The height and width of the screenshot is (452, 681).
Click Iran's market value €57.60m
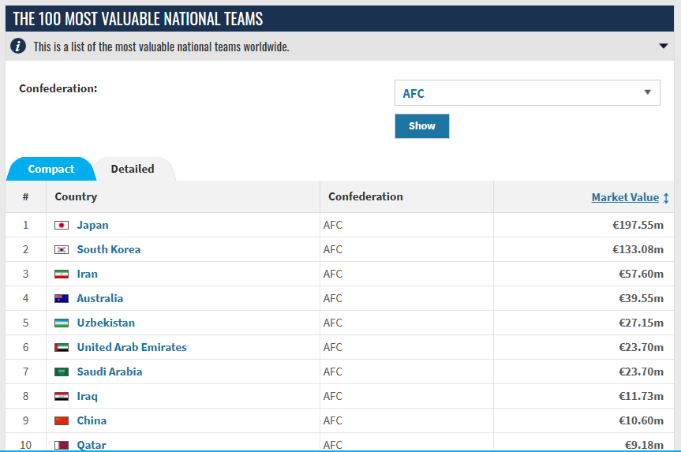pos(641,274)
